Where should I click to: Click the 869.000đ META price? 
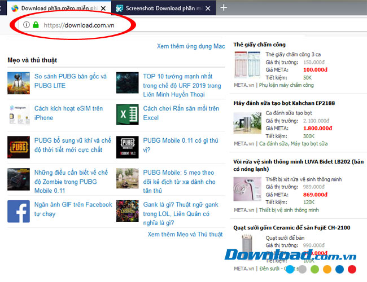pos(315,195)
